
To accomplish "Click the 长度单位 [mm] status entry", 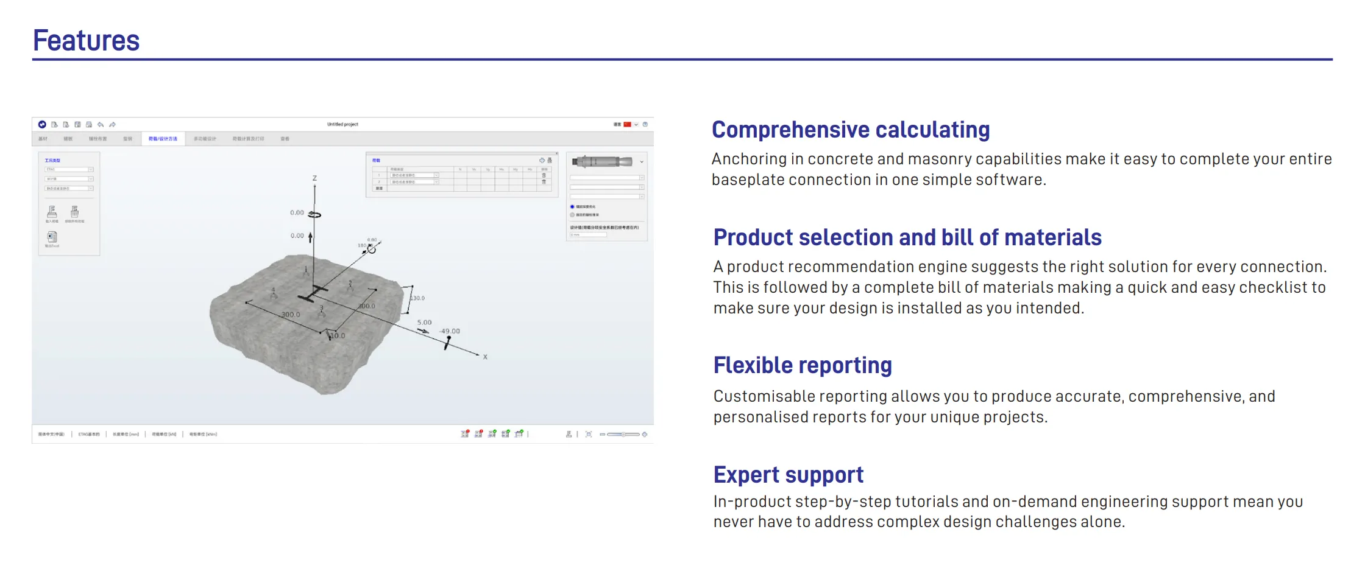I will 126,435.
